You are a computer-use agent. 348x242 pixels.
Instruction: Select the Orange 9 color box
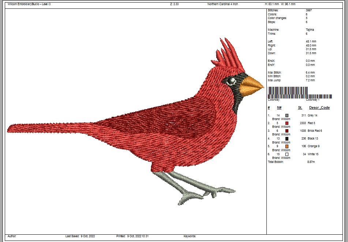coord(287,146)
